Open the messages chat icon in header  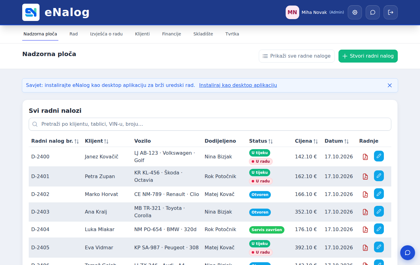click(x=373, y=12)
